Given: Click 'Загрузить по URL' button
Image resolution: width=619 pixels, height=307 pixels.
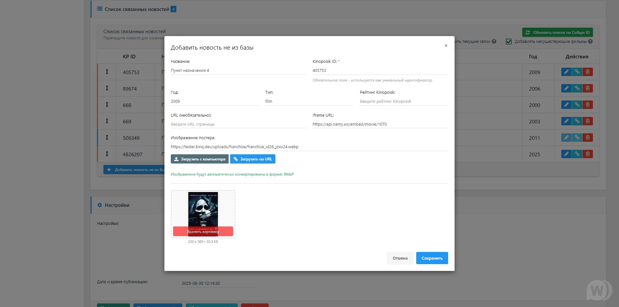Looking at the screenshot, I should [253, 159].
